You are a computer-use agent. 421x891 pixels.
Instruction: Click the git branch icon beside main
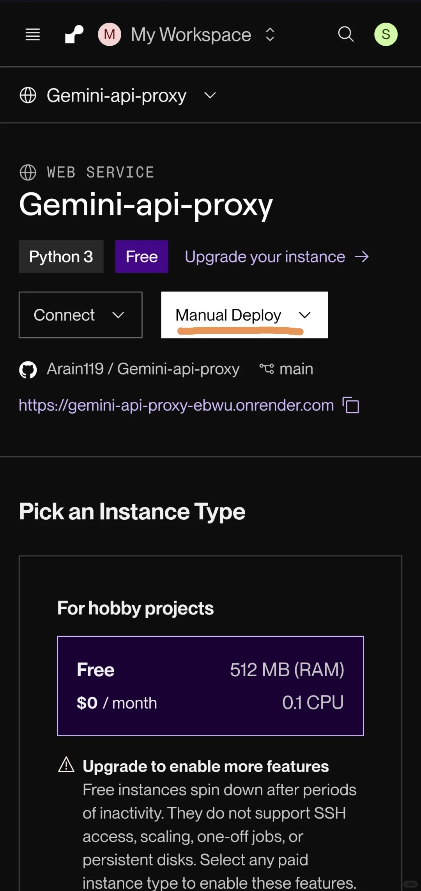pyautogui.click(x=267, y=369)
